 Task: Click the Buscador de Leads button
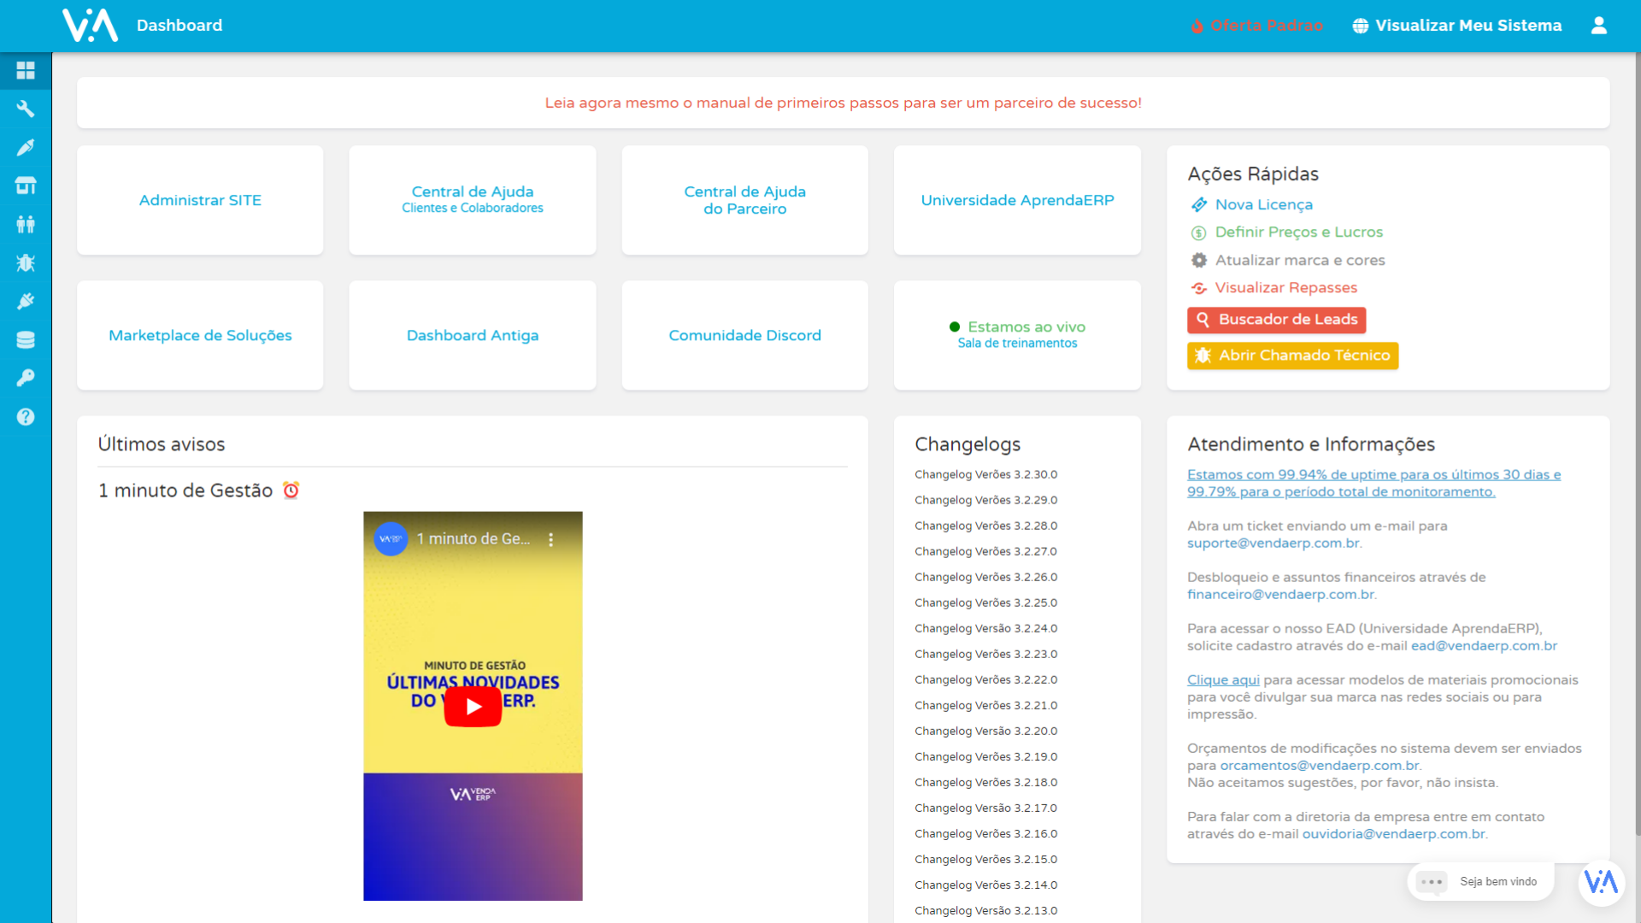click(1276, 320)
